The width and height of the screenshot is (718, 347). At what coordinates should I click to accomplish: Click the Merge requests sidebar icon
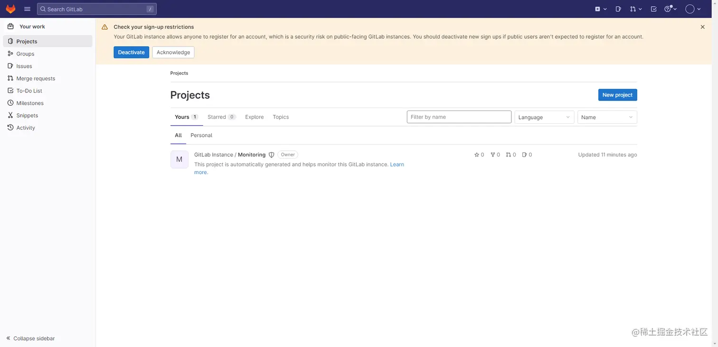tap(10, 78)
